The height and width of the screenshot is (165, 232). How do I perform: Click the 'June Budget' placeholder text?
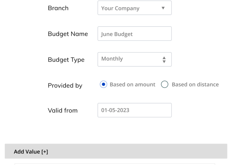coord(117,34)
